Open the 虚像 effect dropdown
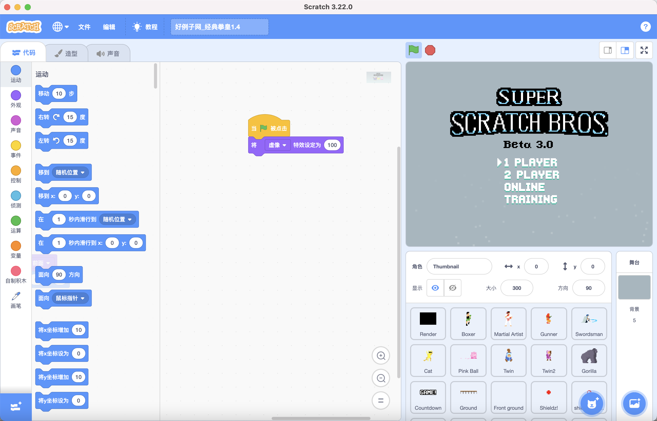Image resolution: width=657 pixels, height=421 pixels. (277, 145)
